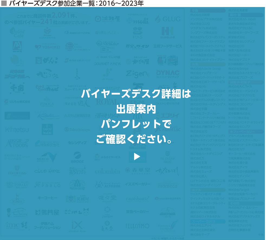Click list entry サラダカフェ株式会社

(204, 28)
